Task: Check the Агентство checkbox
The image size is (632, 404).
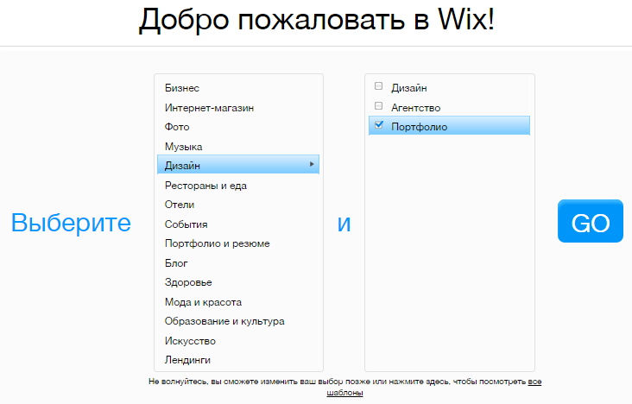Action: click(x=378, y=105)
